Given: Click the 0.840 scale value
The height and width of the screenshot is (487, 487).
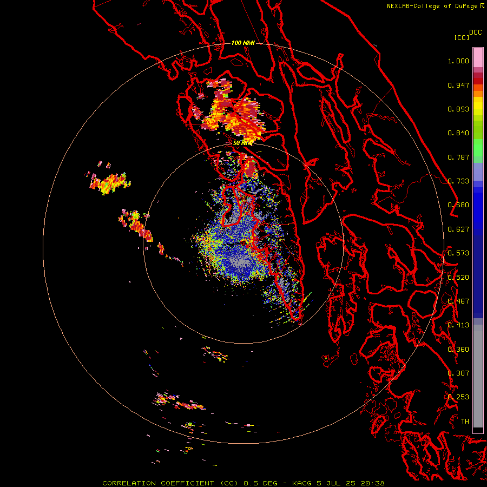Looking at the screenshot, I should click(x=458, y=133).
